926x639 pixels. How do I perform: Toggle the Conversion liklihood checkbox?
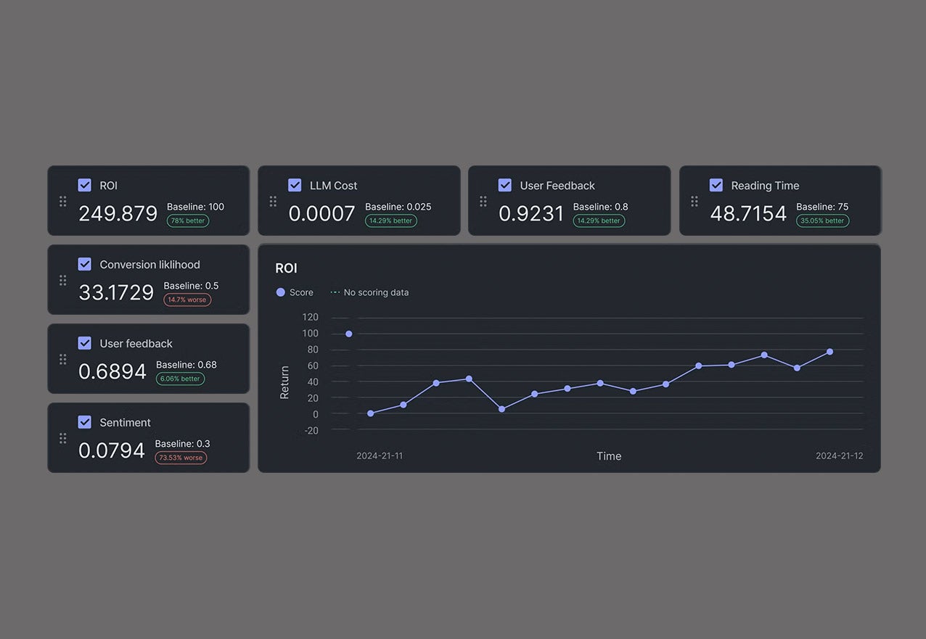coord(85,264)
